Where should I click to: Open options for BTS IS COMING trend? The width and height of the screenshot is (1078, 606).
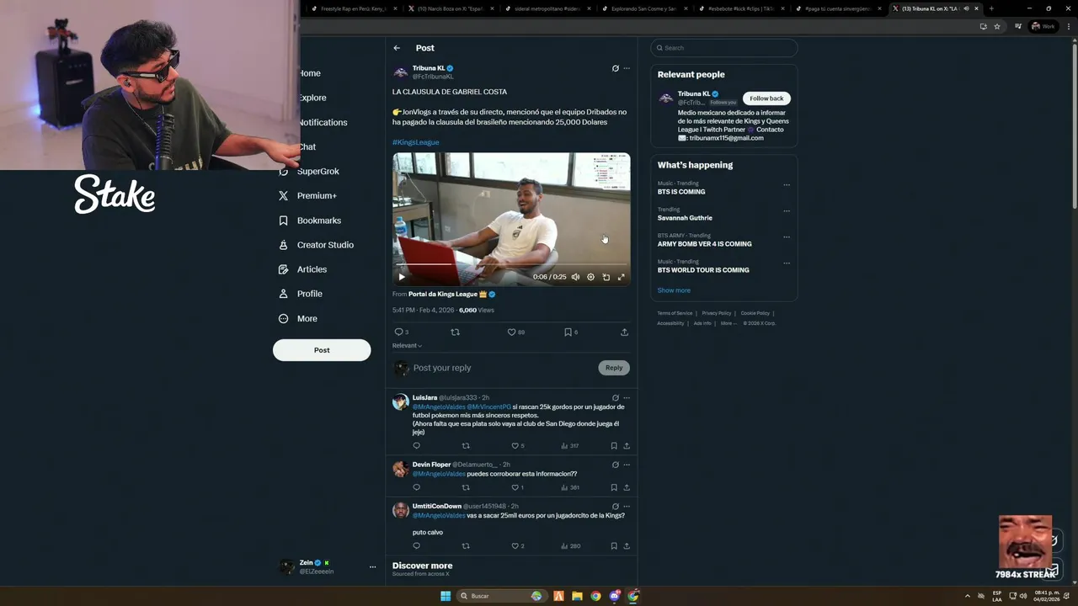click(787, 185)
